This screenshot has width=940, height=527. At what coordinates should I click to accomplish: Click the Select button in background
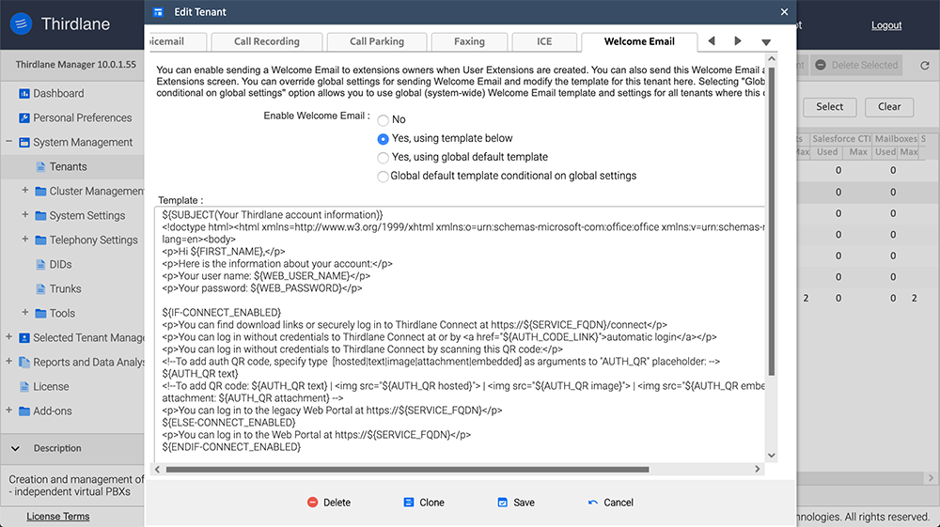[x=830, y=106]
